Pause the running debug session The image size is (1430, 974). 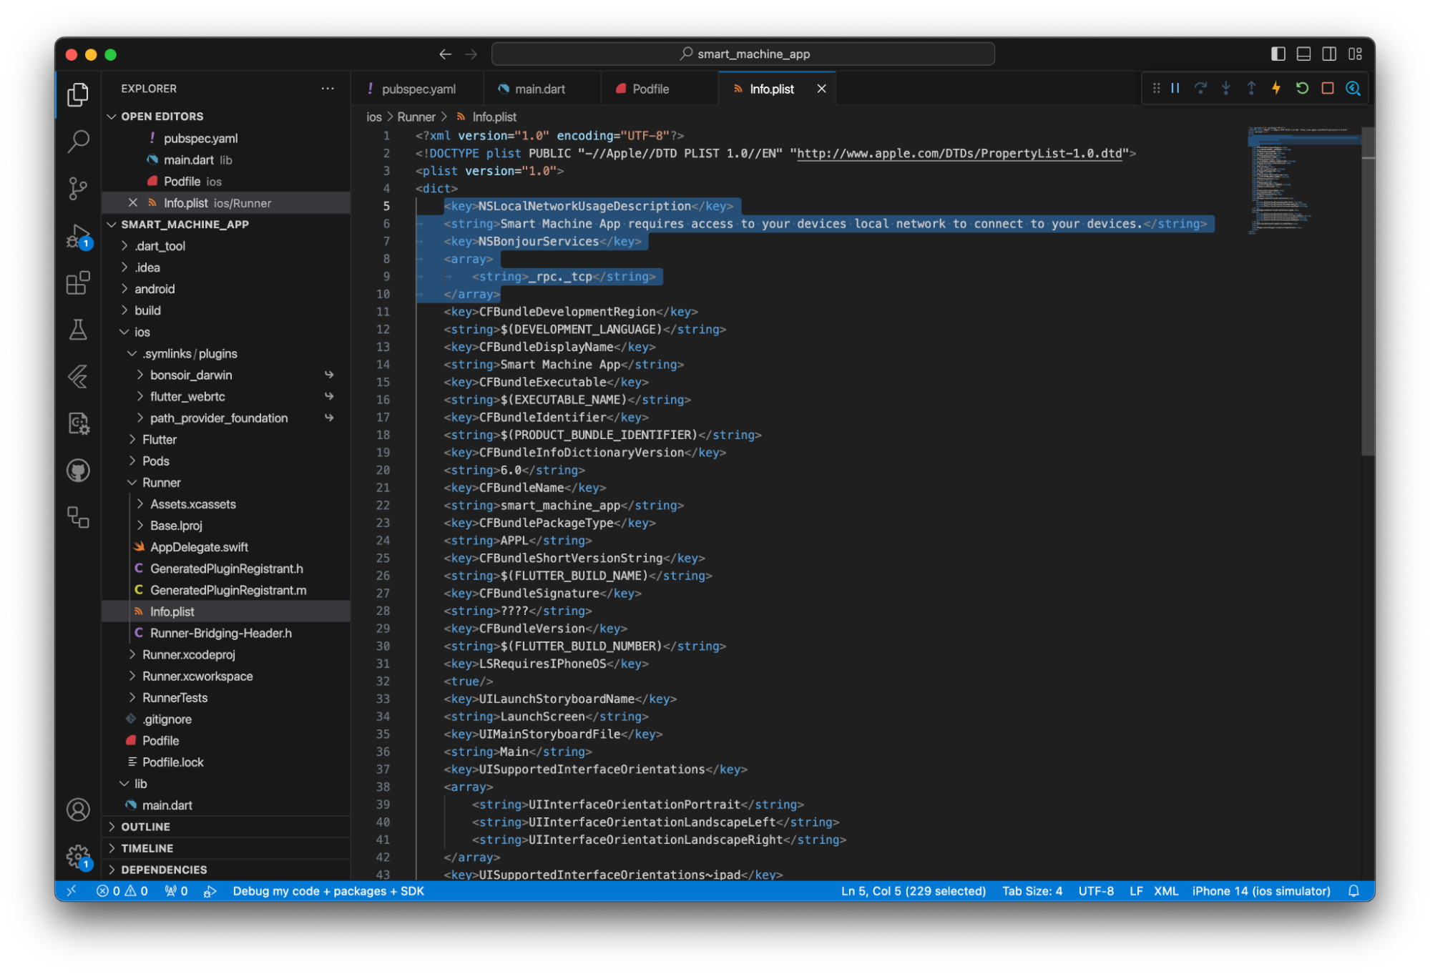click(x=1175, y=88)
